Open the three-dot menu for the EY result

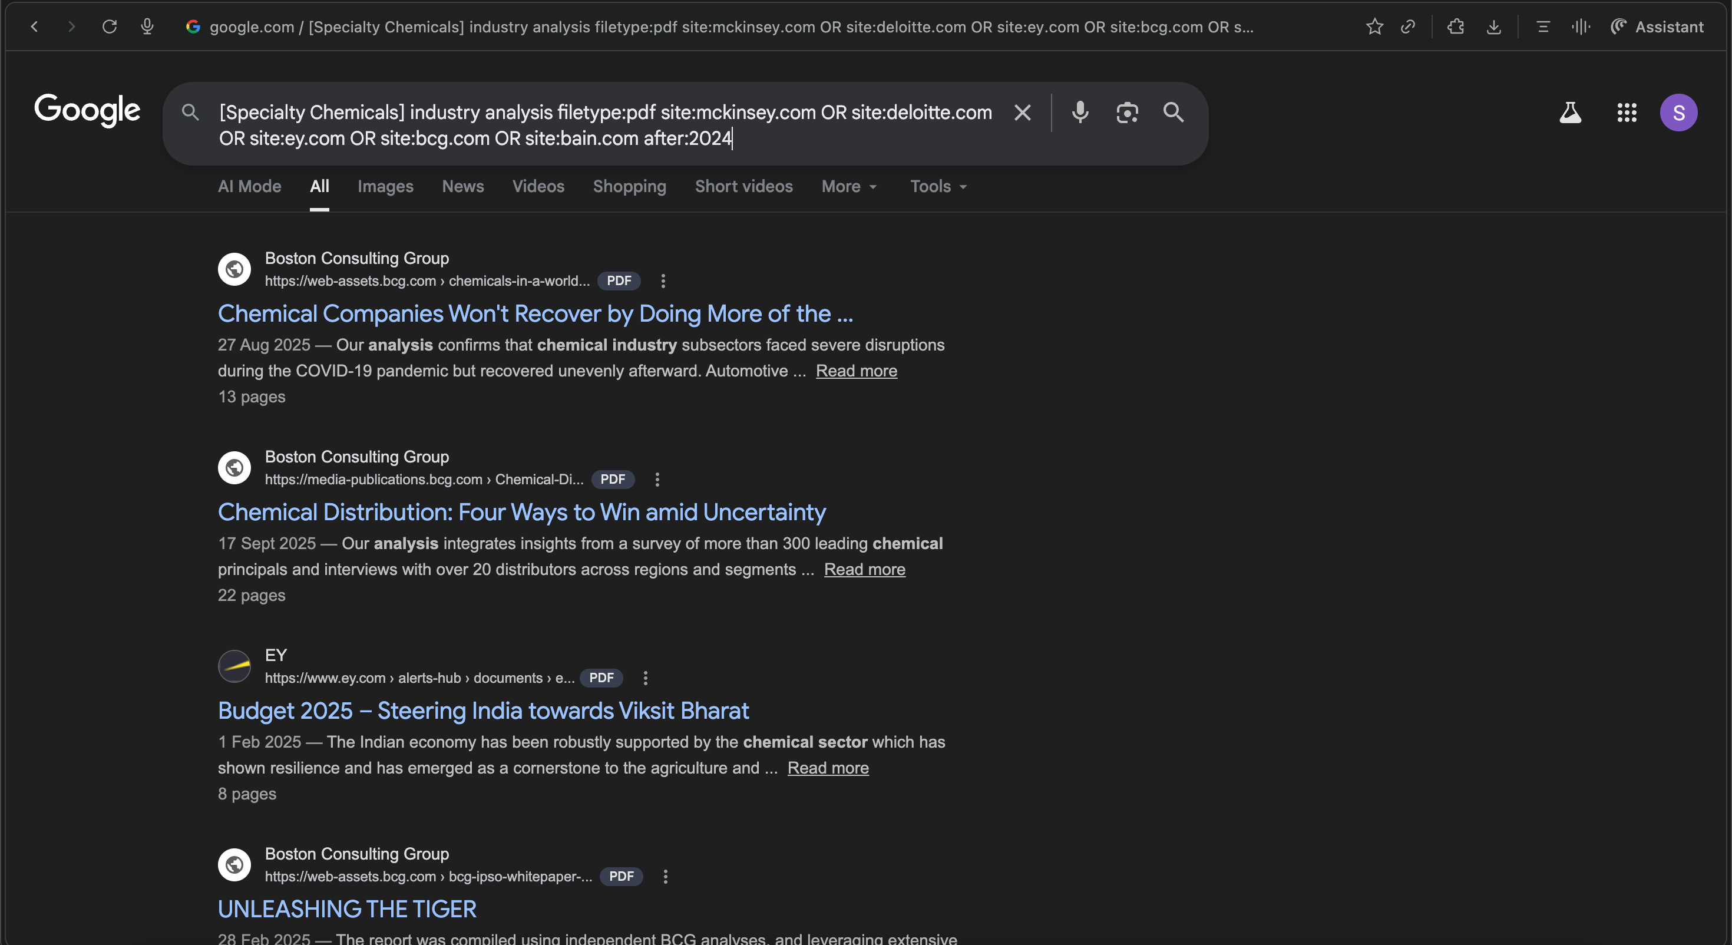(646, 678)
